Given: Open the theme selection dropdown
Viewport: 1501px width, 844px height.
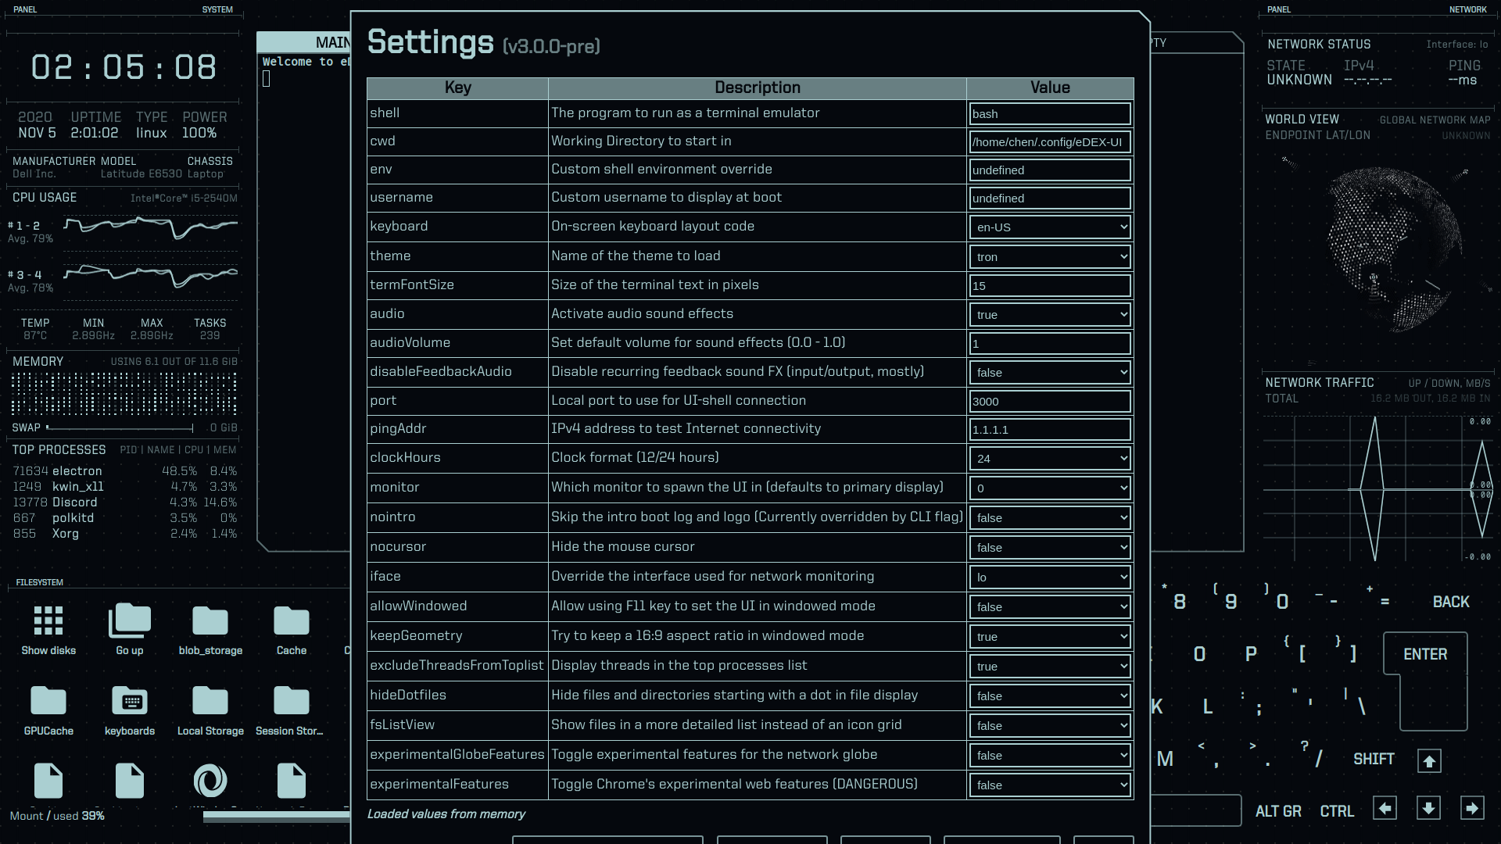Looking at the screenshot, I should coord(1050,256).
